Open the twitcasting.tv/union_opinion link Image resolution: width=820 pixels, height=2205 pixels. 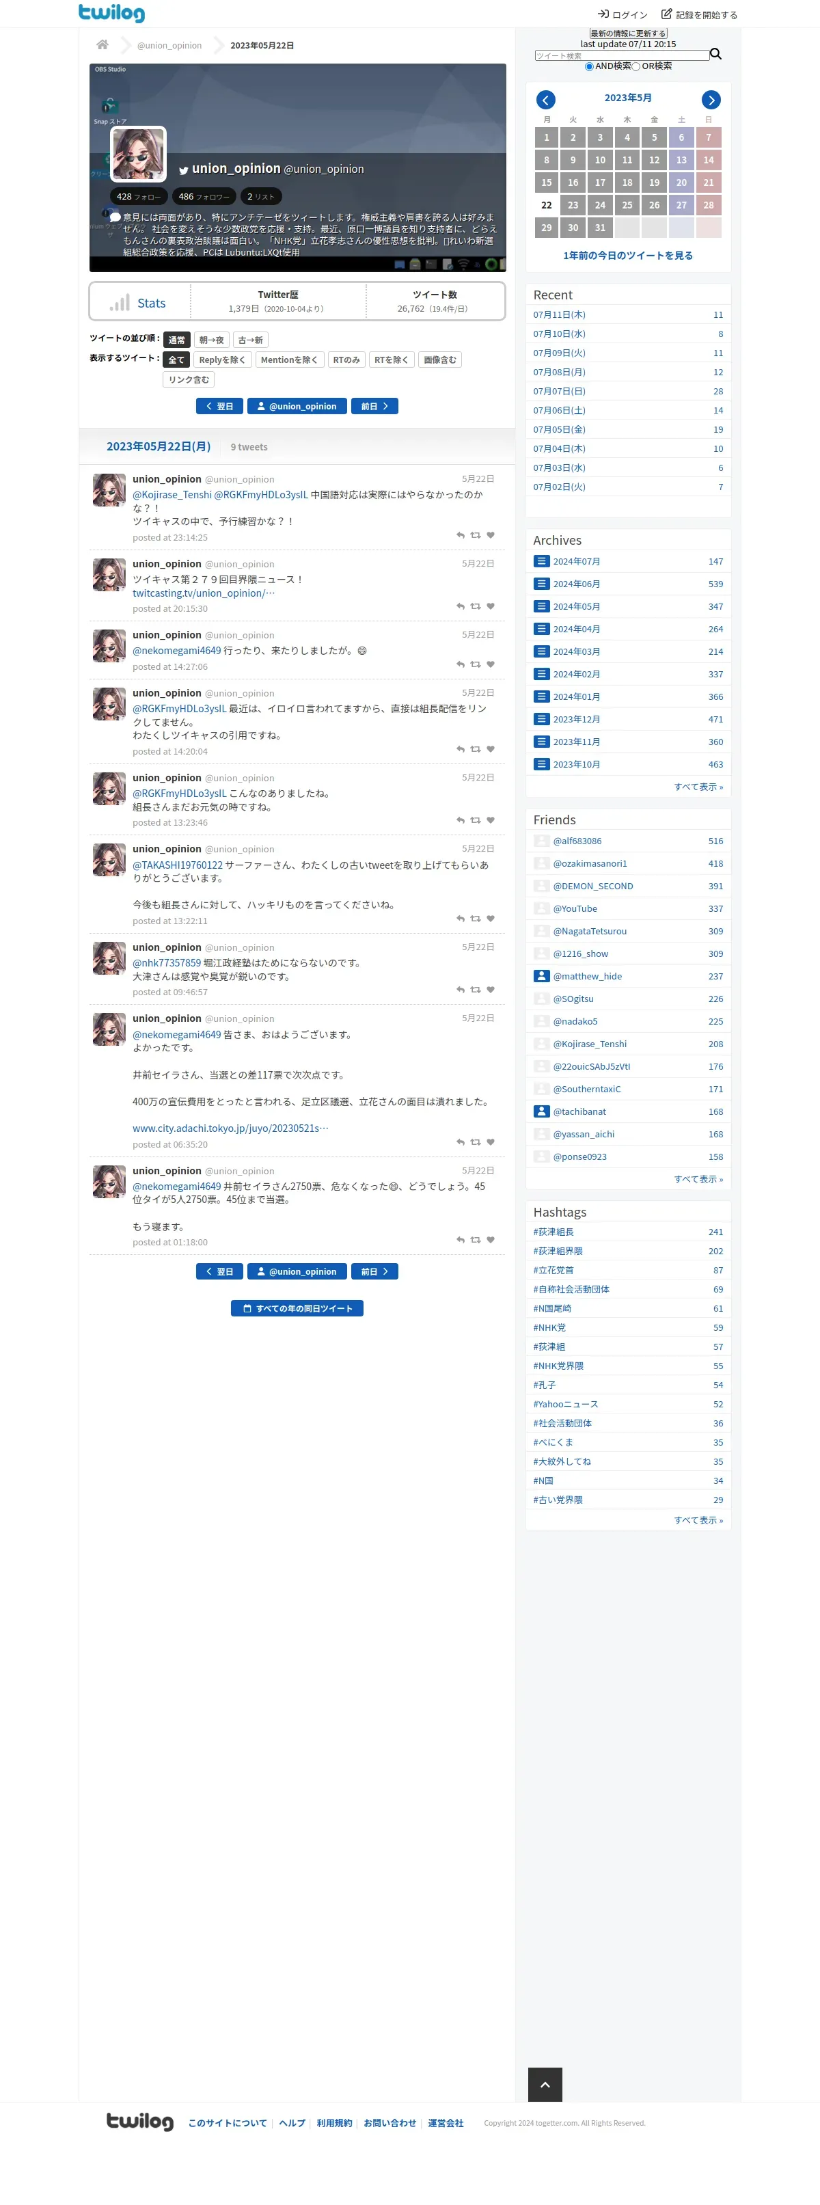coord(204,593)
